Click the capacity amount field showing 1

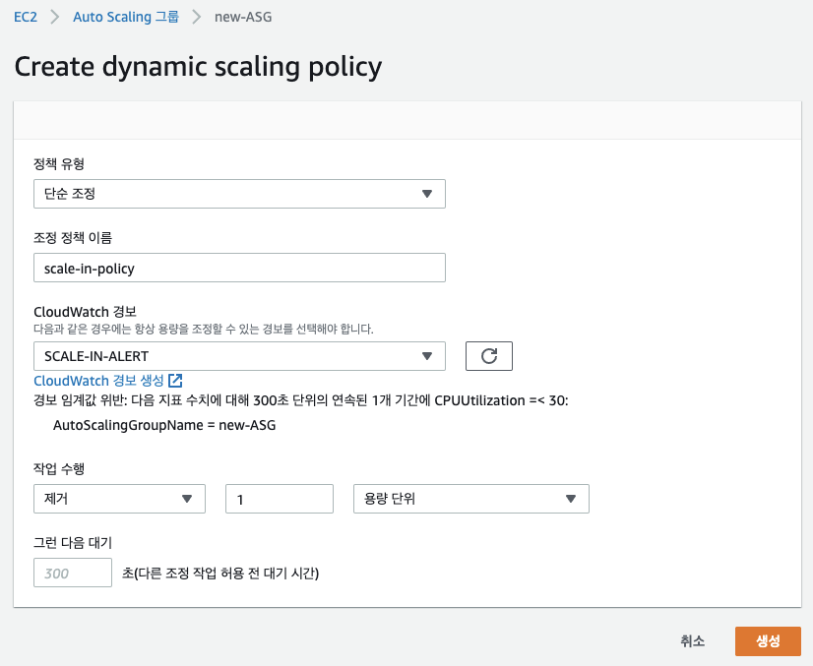coord(280,499)
